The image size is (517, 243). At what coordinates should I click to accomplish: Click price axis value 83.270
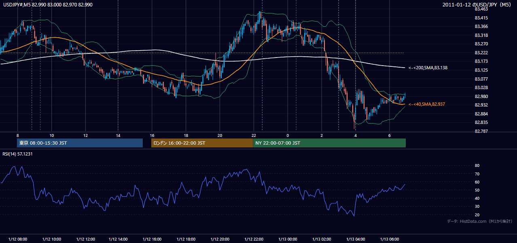pyautogui.click(x=481, y=44)
